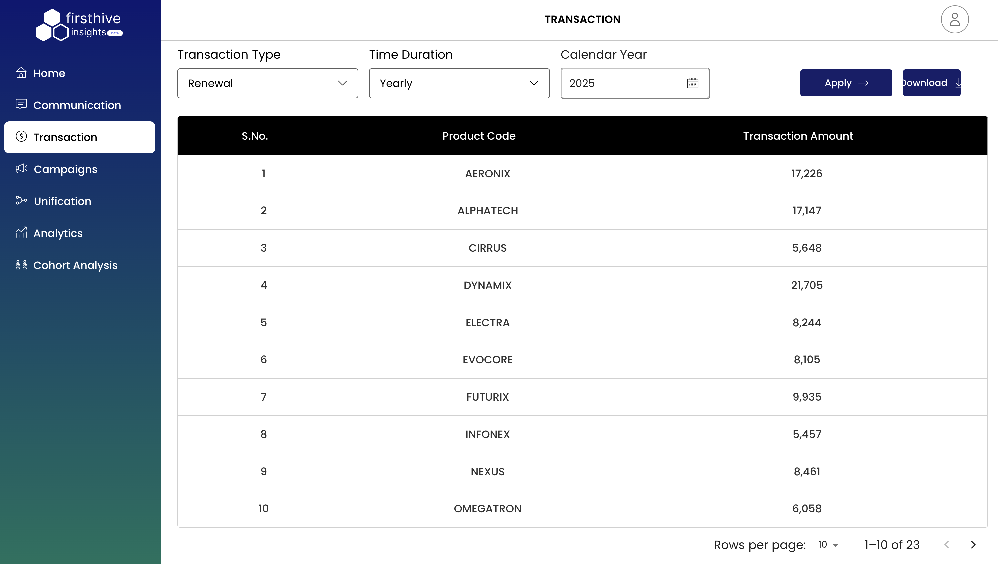Click the Analytics chart icon
Screen dimensions: 998x564
tap(21, 233)
